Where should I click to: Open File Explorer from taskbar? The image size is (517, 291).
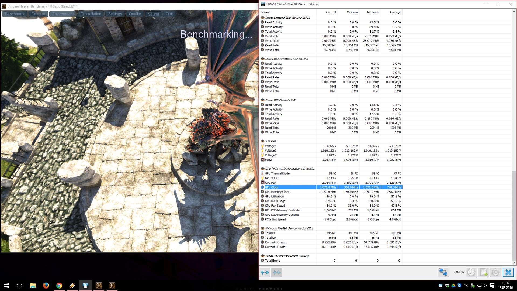click(x=33, y=285)
